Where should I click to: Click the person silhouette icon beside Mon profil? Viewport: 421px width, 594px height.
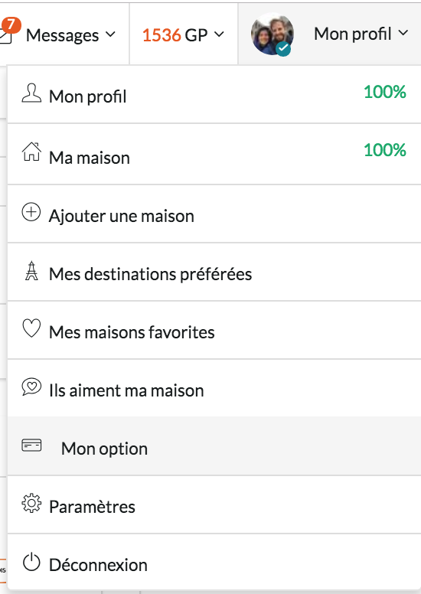pos(31,93)
